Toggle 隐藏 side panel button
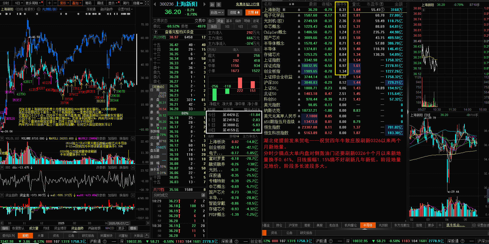Screen dimensions: 489x244 [x=138, y=3]
